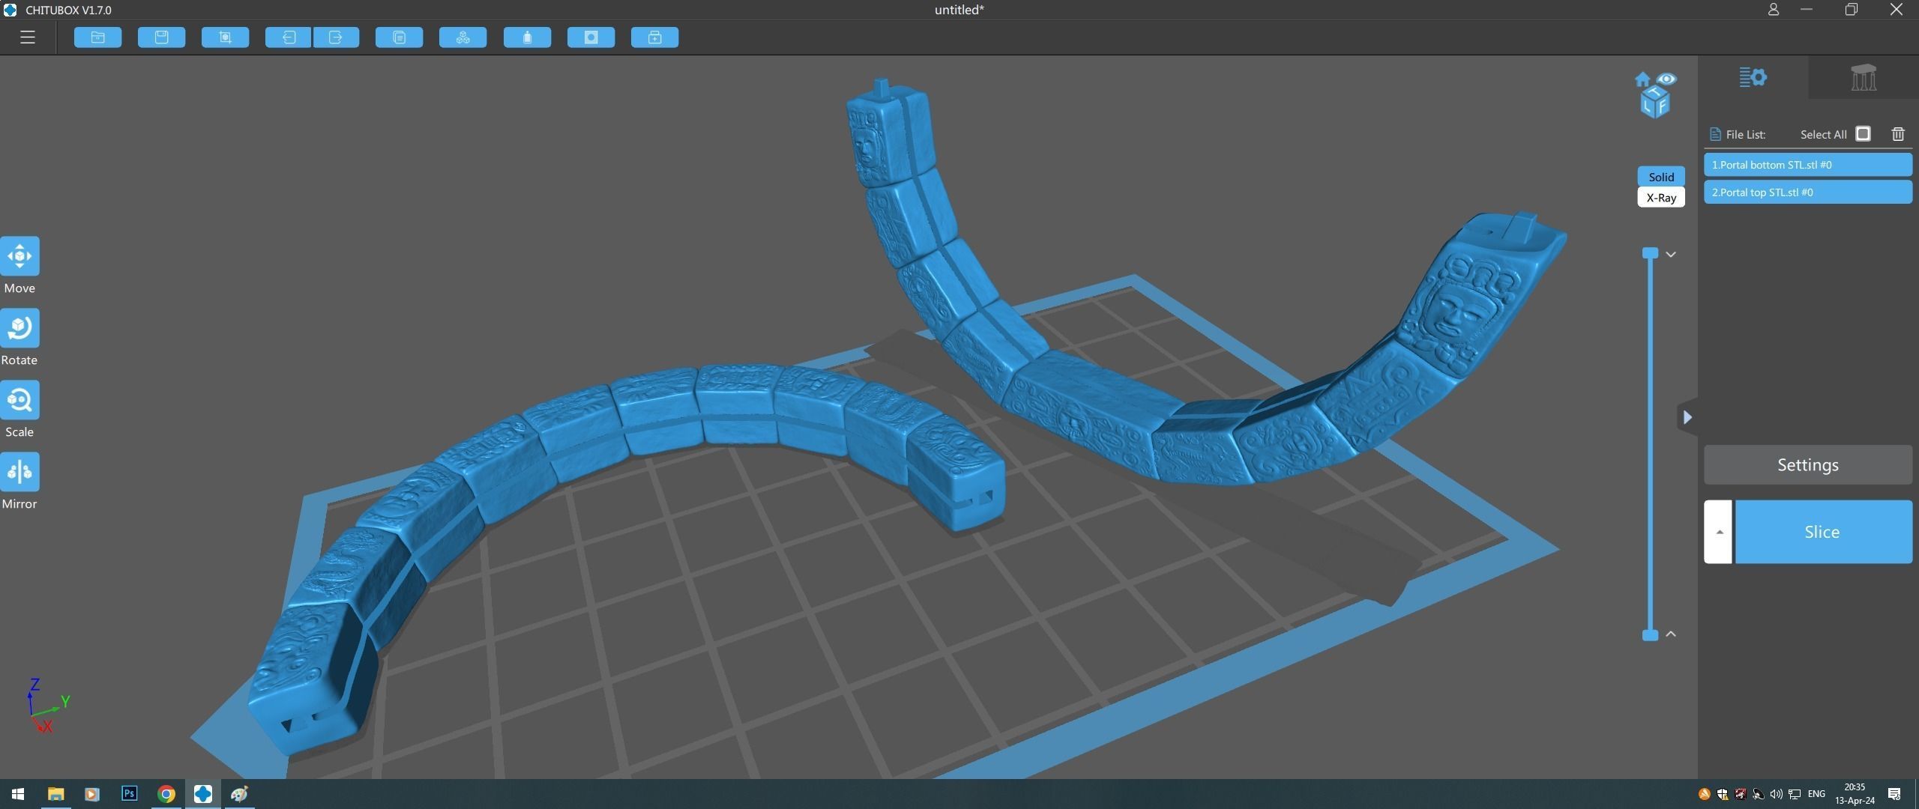Screen dimensions: 1919x809
Task: Switch view mode to X-Ray
Action: tap(1660, 198)
